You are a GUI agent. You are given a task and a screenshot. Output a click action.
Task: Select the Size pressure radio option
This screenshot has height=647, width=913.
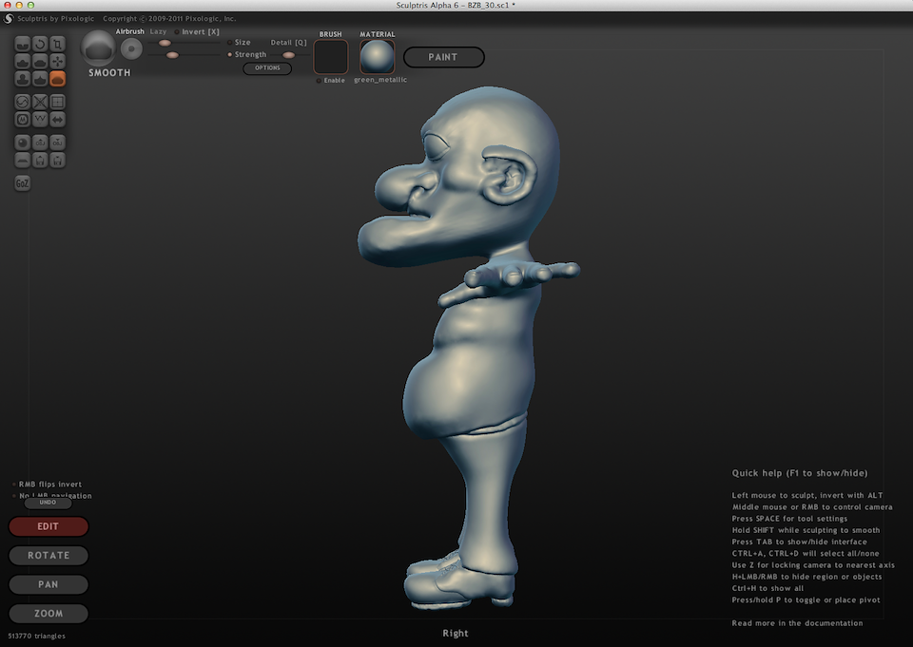click(229, 43)
